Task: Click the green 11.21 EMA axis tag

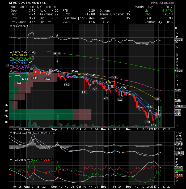Action: coord(179,71)
